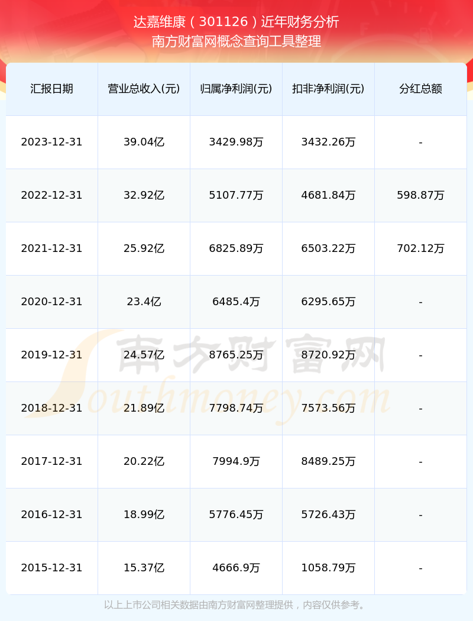Click the title 达嘉维康（301126）近年财务分析

click(x=237, y=22)
